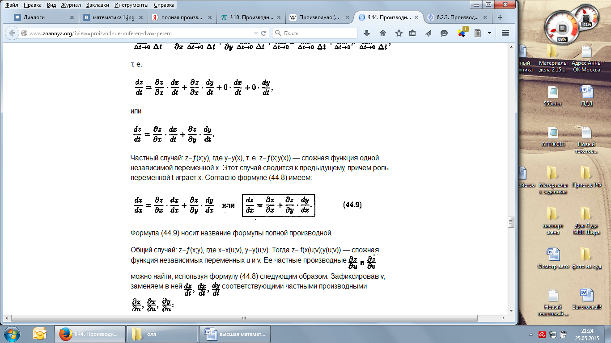Viewport: 611px width, 343px height.
Task: Click the colorful add-on icon with badge 1
Action: click(462, 33)
